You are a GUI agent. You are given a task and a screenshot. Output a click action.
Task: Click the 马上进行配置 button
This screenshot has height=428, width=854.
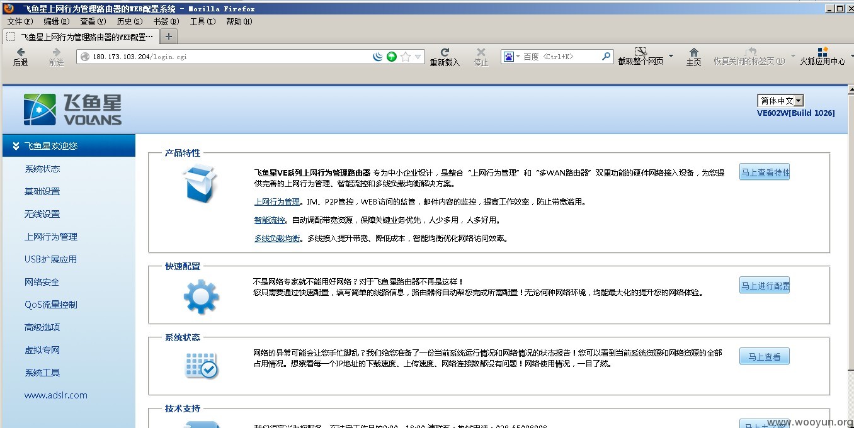click(x=765, y=285)
